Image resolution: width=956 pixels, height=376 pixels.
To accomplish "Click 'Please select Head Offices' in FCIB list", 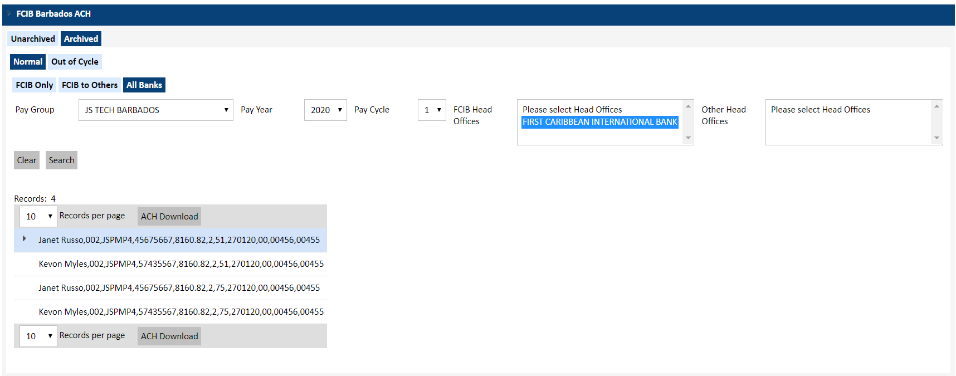I will pyautogui.click(x=572, y=110).
